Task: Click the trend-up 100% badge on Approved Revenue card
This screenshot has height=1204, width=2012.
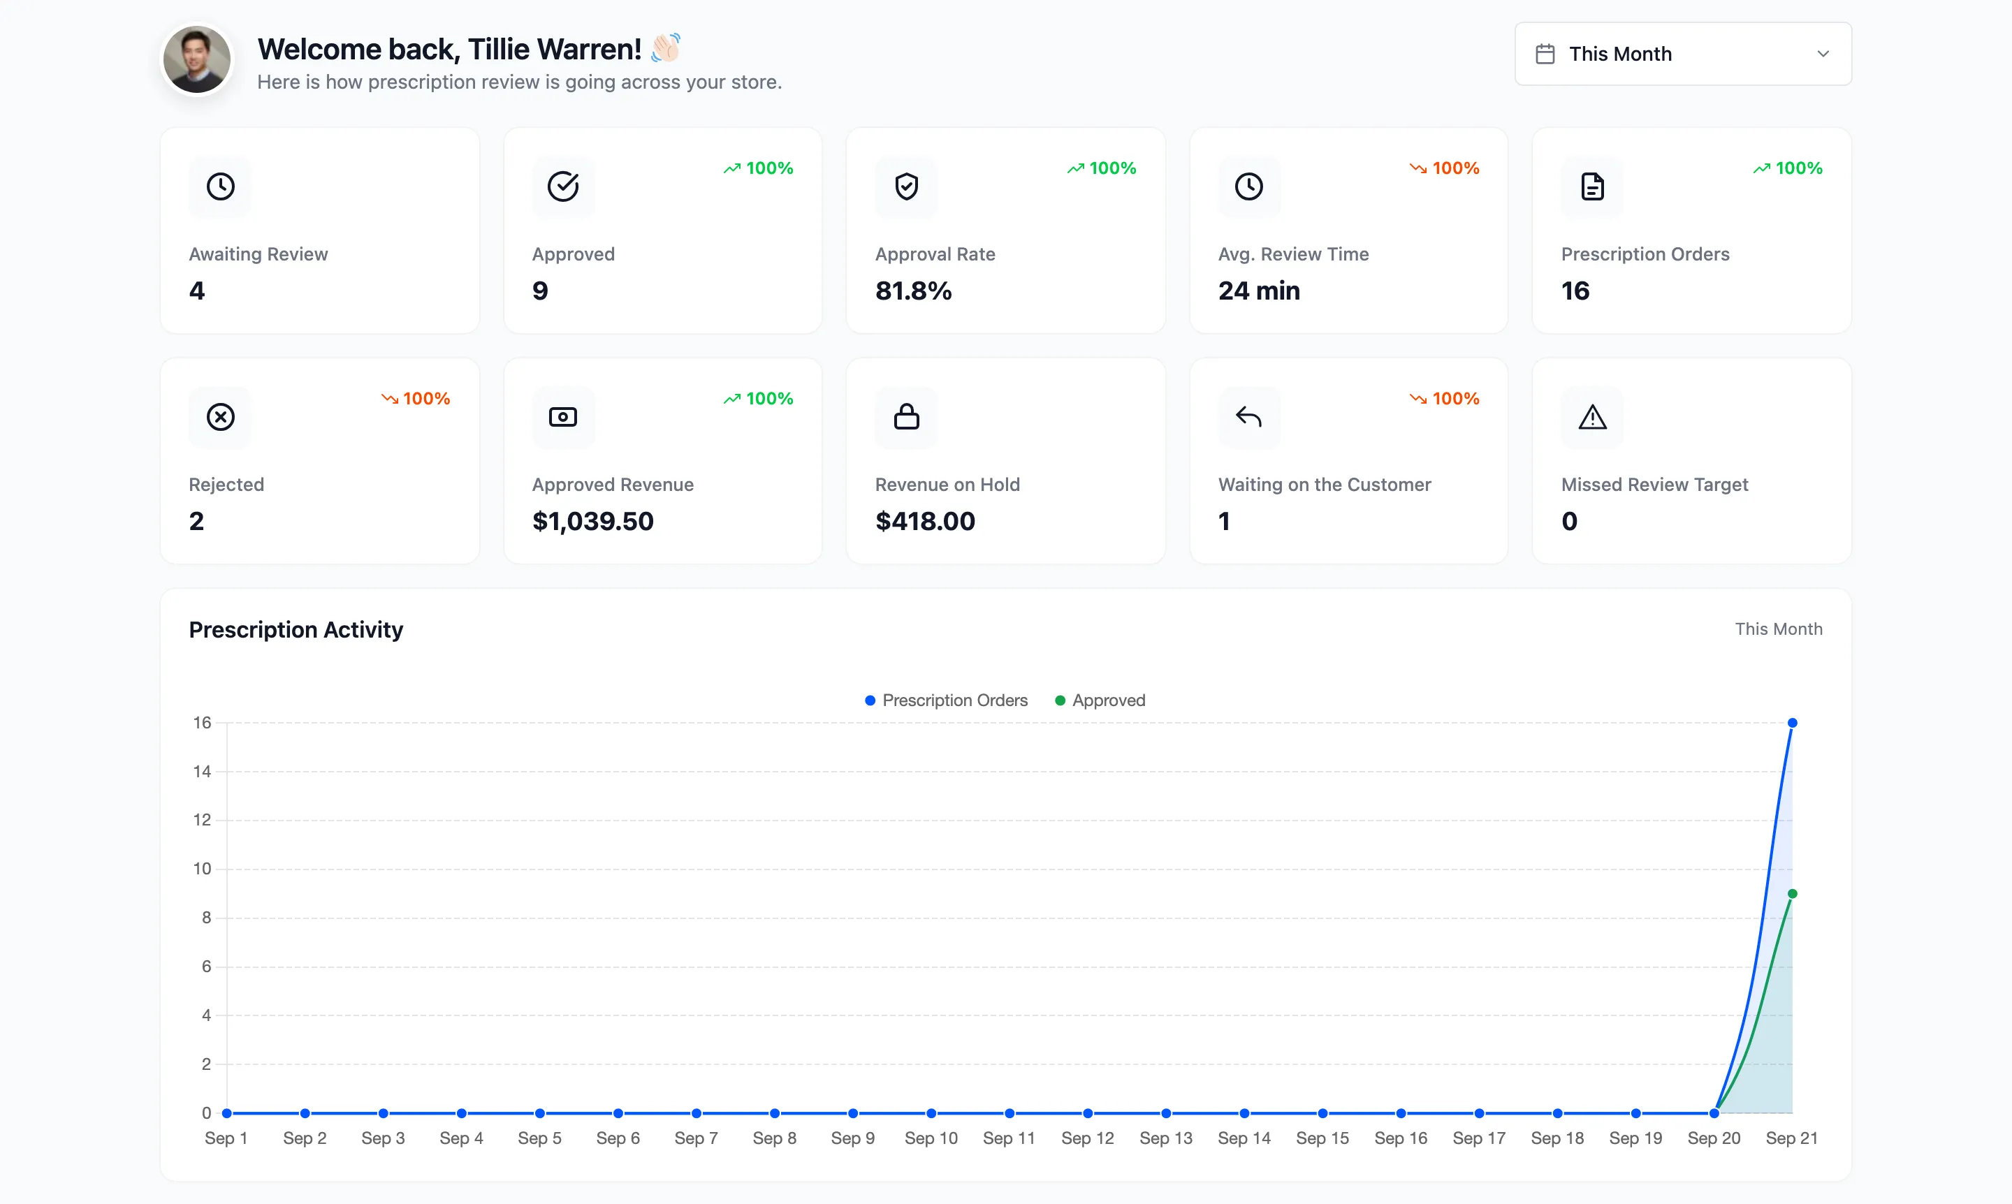Action: coord(758,398)
